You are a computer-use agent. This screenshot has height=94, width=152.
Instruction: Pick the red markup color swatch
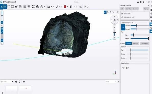(x=65, y=7)
